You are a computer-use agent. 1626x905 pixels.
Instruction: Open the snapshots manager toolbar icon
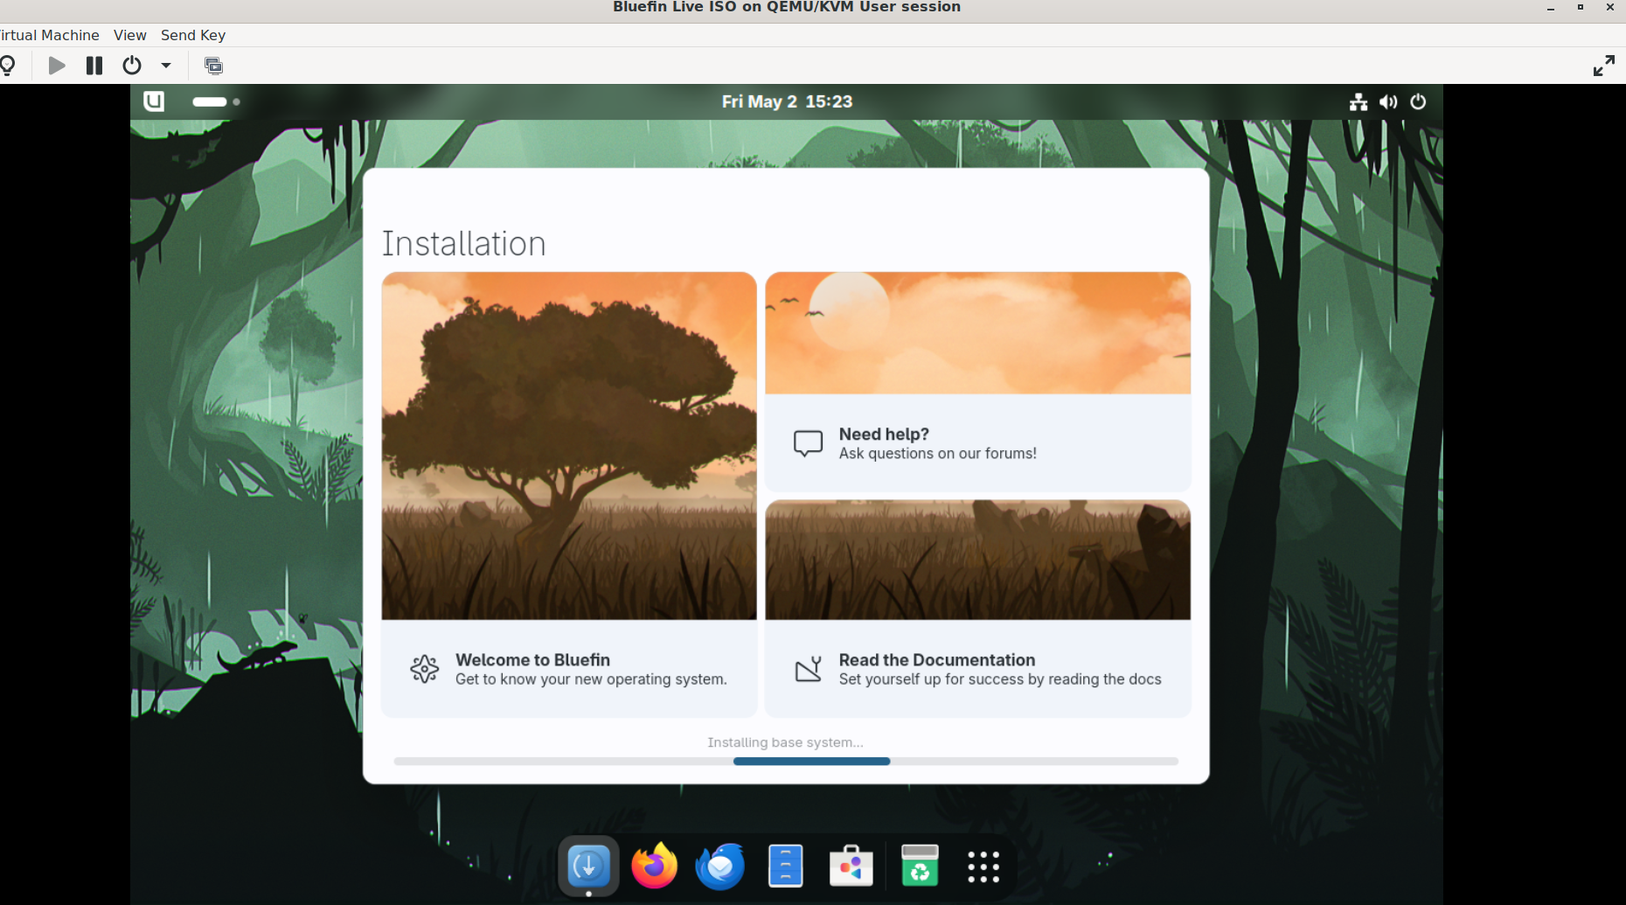coord(213,66)
